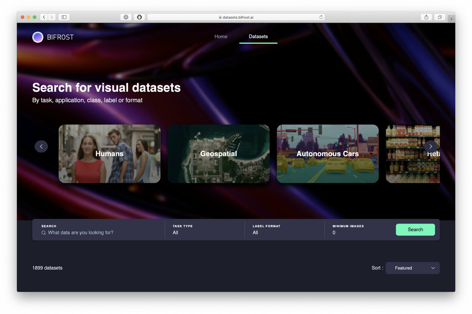Show all tabs overview icon
The image size is (472, 314).
(439, 17)
